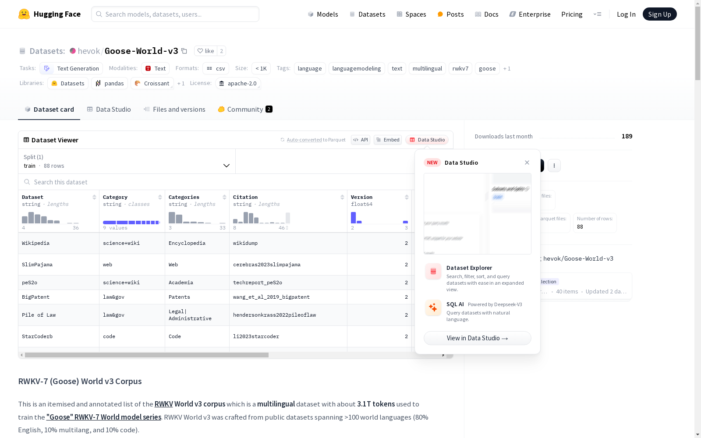Select the Croissant library tag
The height and width of the screenshot is (438, 701).
pyautogui.click(x=152, y=83)
